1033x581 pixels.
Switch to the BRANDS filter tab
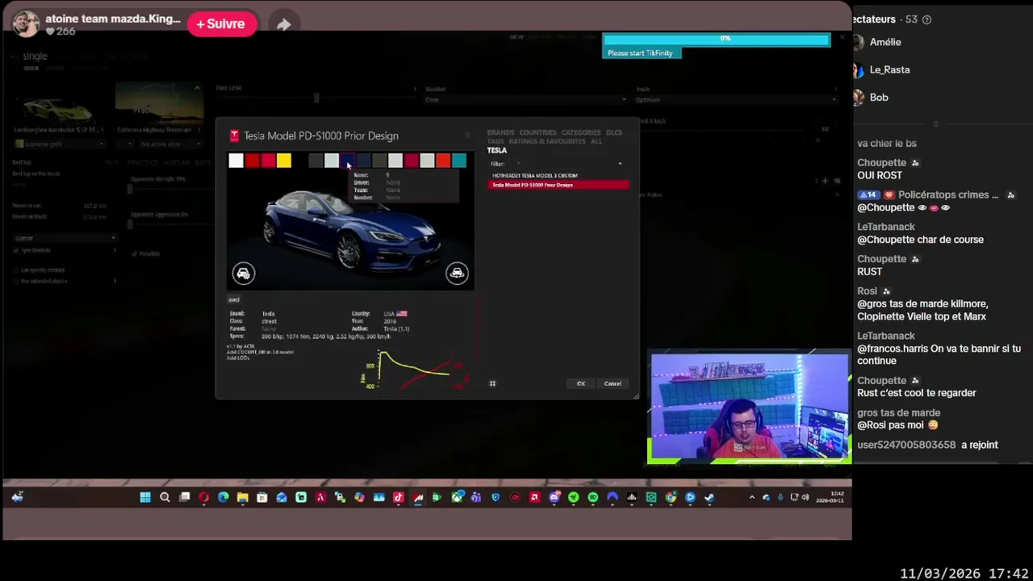coord(500,132)
